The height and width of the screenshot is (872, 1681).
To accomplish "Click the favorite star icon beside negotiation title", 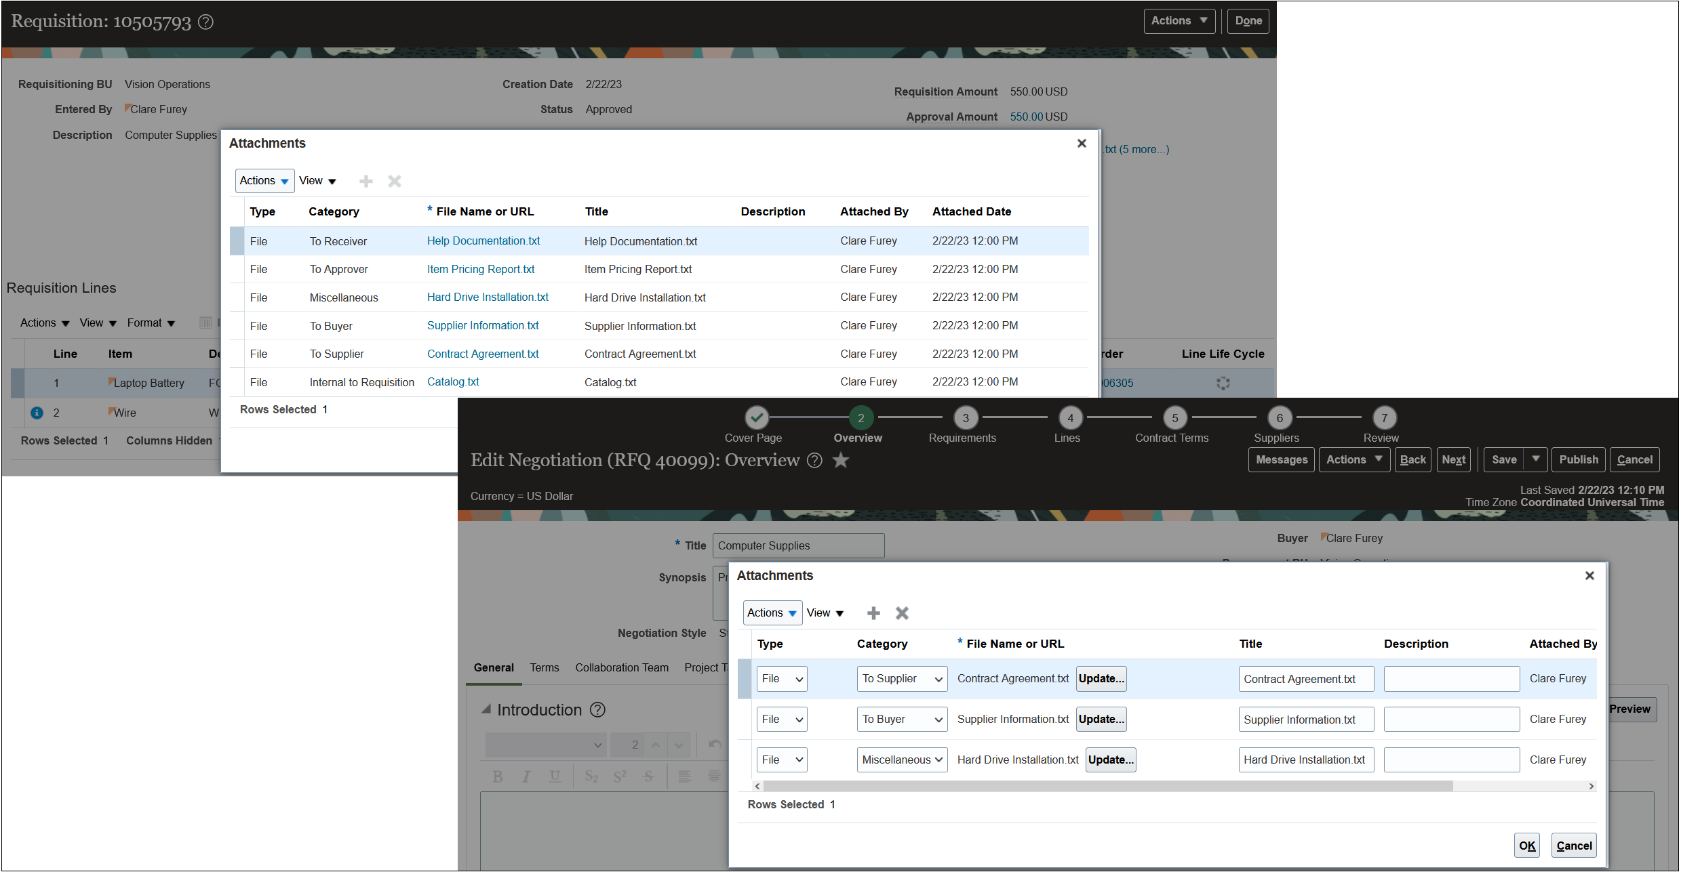I will [x=841, y=461].
